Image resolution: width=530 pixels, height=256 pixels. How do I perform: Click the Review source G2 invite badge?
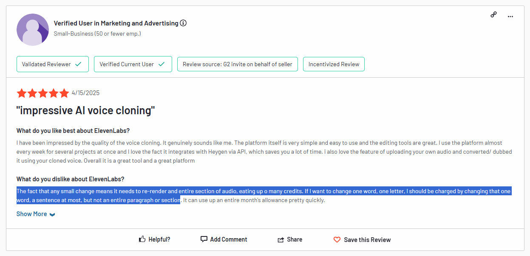pyautogui.click(x=237, y=64)
